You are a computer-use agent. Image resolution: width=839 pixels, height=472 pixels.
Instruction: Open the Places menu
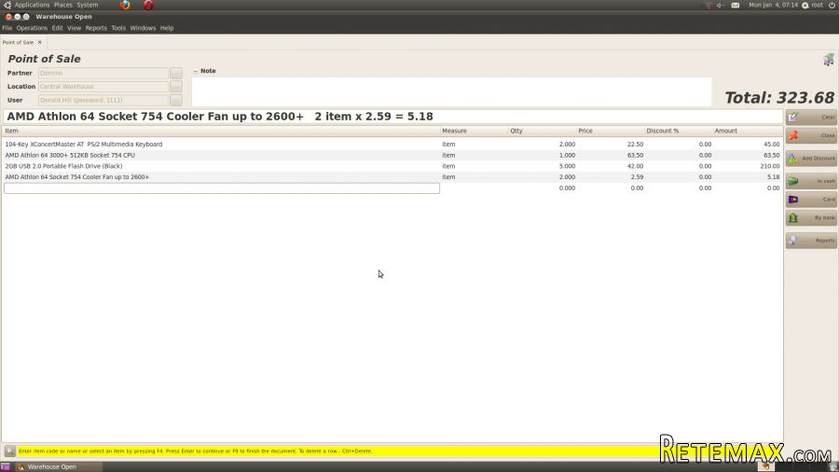click(63, 5)
